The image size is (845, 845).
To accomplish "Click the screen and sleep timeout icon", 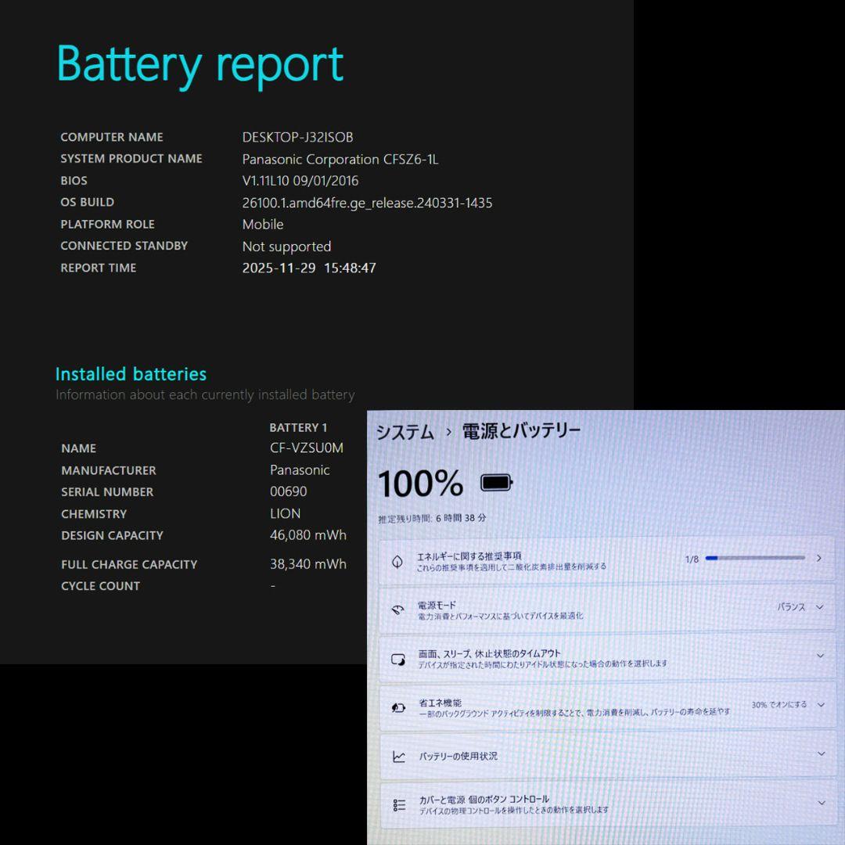I will coord(398,659).
